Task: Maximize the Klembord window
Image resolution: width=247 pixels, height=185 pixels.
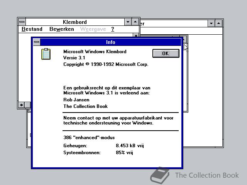Action: tap(135, 22)
